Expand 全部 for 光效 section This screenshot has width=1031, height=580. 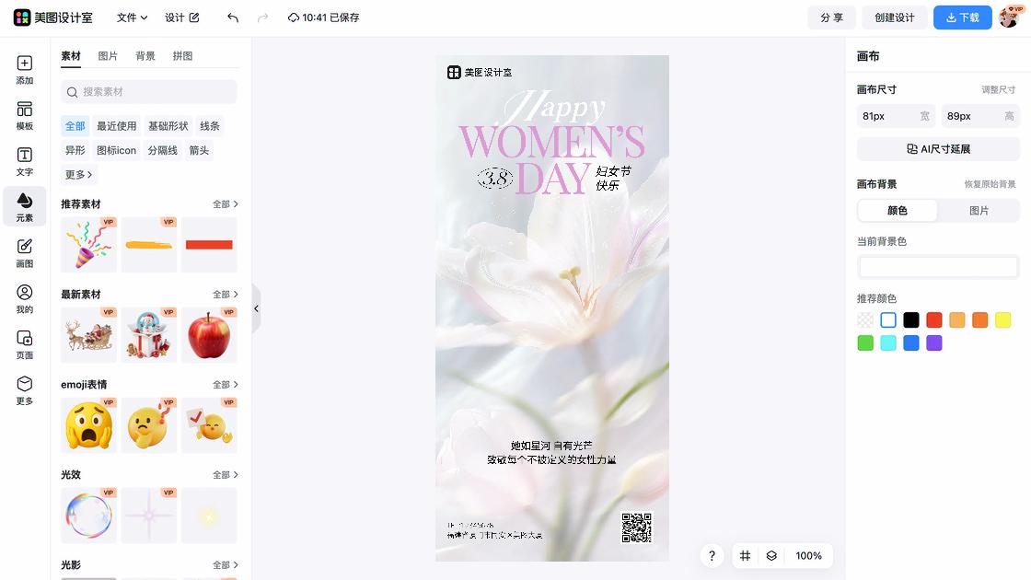click(x=226, y=474)
